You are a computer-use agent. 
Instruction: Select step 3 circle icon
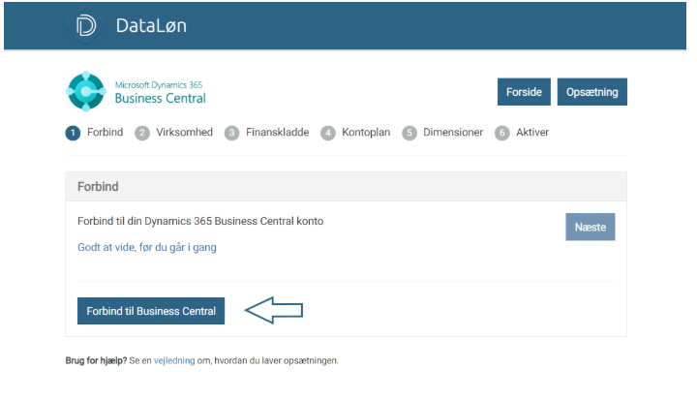(231, 133)
